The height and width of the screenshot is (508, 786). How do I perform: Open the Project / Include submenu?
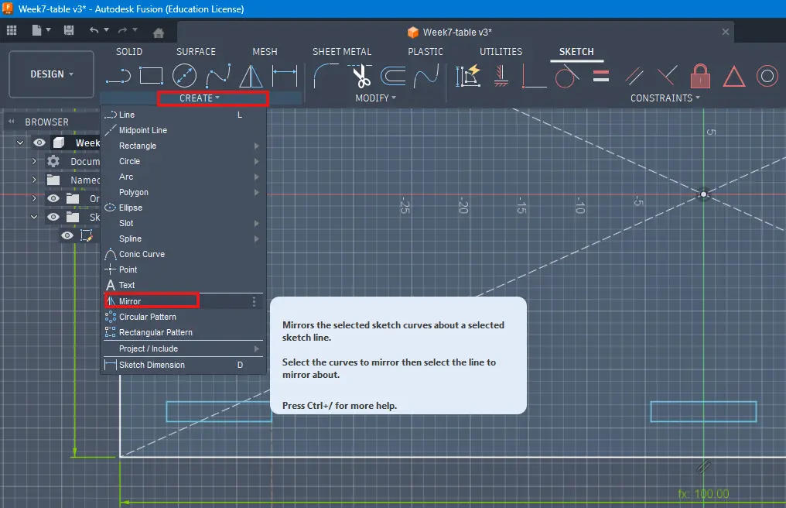coord(183,348)
